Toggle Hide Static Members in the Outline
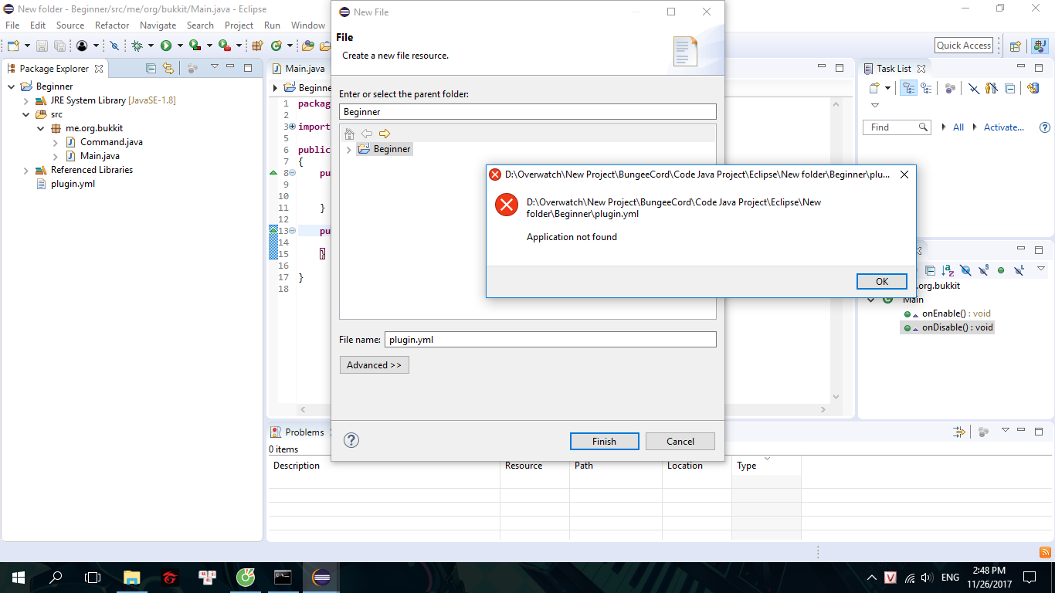Viewport: 1055px width, 593px height. click(983, 270)
